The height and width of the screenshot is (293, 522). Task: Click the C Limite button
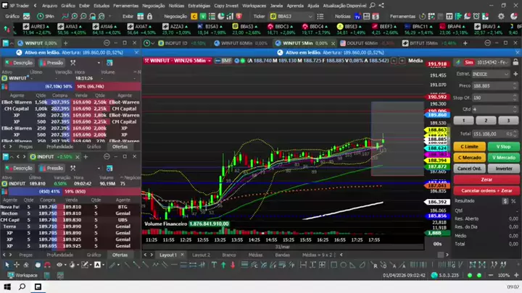pyautogui.click(x=469, y=146)
